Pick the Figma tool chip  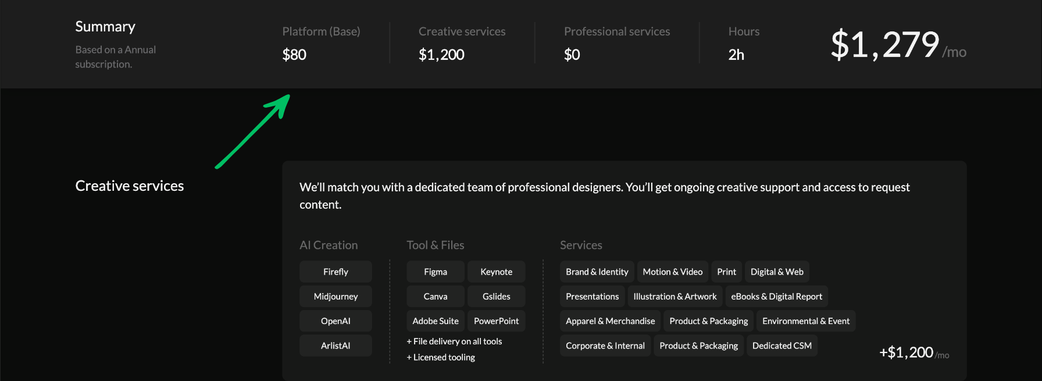(x=436, y=272)
